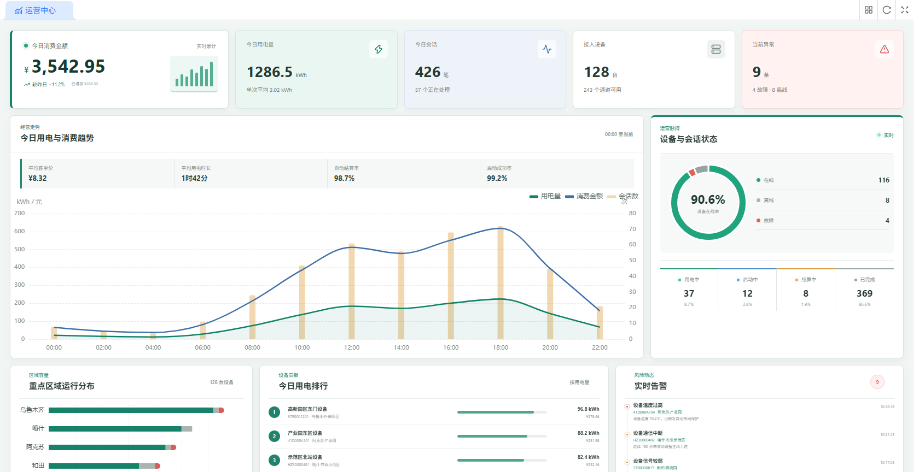
Task: Click the warning triangle icon on 当前异常 card
Action: coord(885,49)
